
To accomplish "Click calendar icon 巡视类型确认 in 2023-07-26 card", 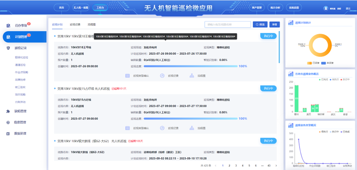I will point(128,76).
